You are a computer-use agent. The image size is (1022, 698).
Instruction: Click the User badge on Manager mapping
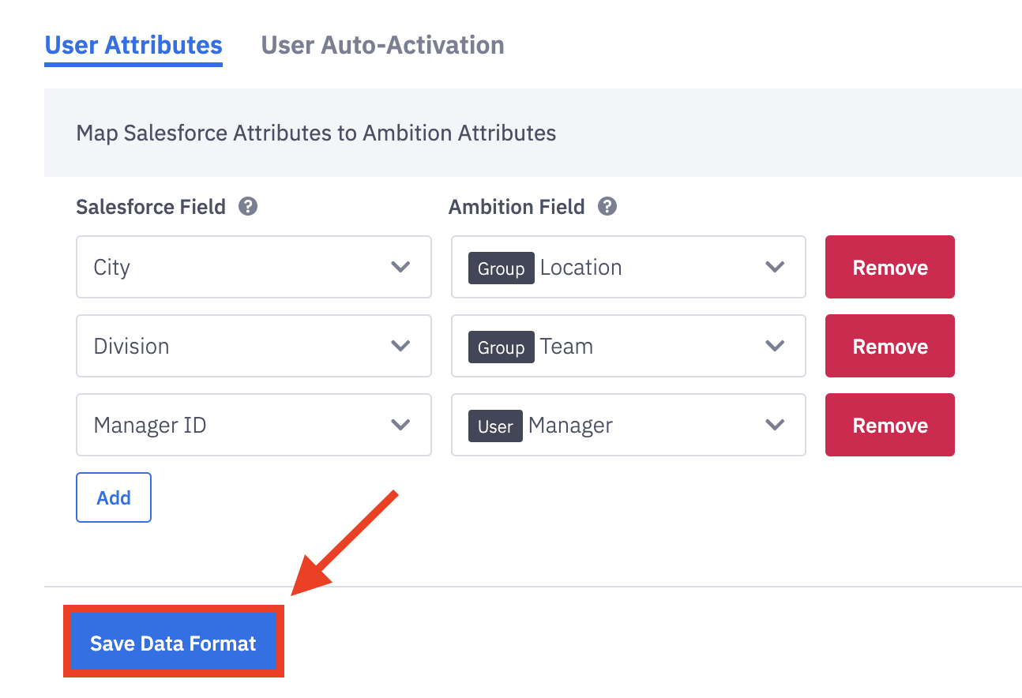[x=494, y=426]
